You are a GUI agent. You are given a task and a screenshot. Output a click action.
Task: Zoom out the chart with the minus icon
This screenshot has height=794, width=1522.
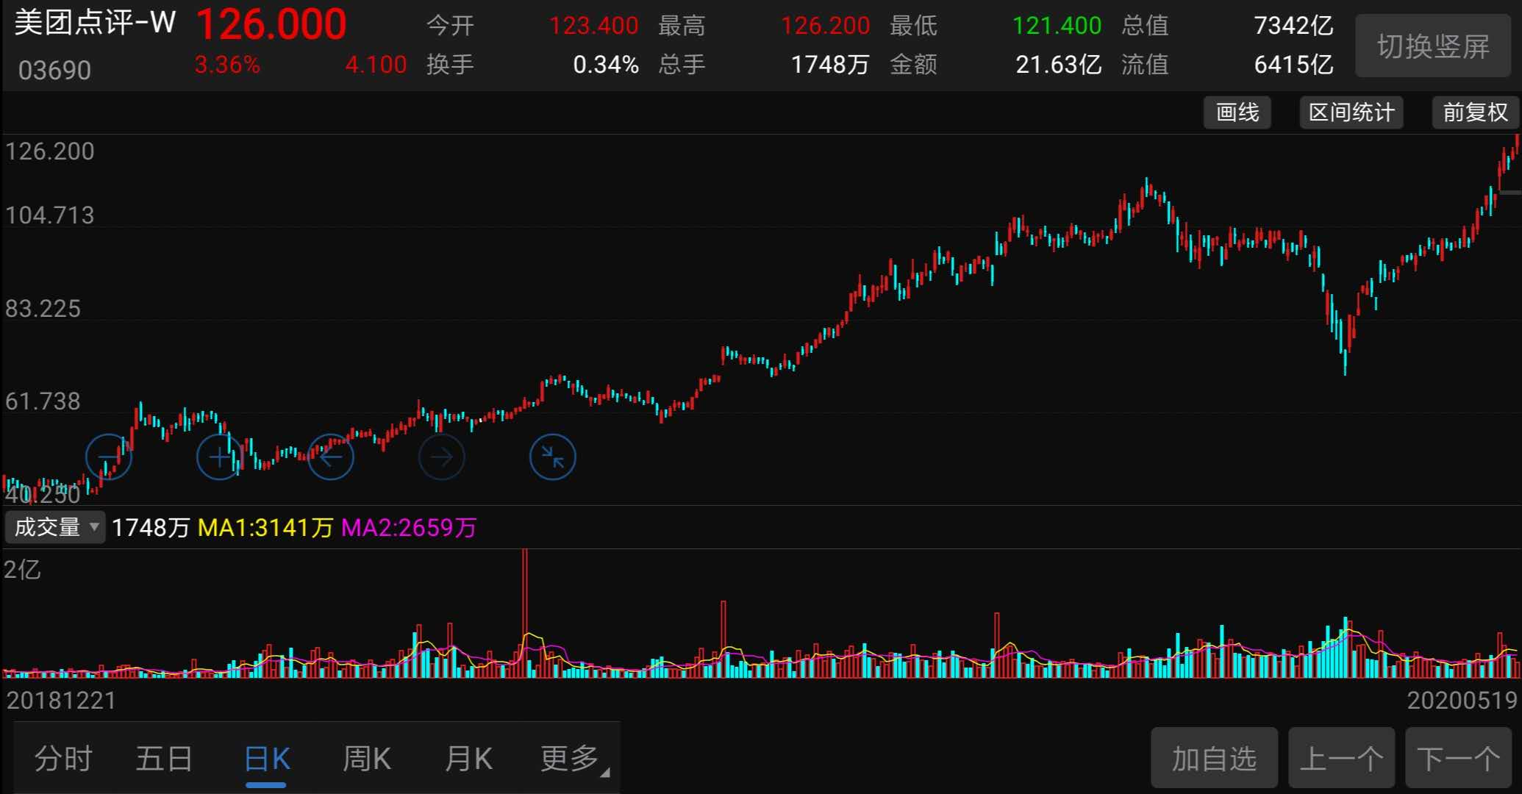109,456
